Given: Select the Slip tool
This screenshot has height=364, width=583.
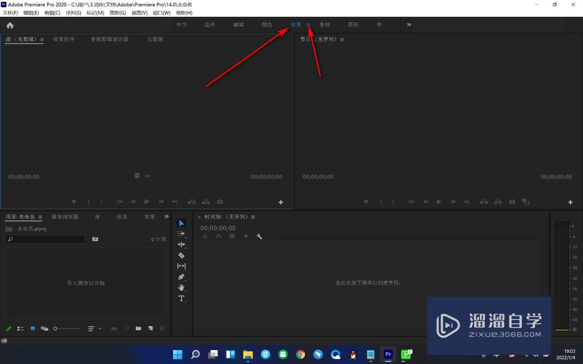Looking at the screenshot, I should (181, 266).
